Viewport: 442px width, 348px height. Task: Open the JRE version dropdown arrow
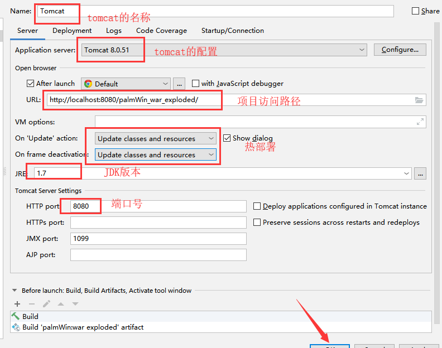(406, 173)
